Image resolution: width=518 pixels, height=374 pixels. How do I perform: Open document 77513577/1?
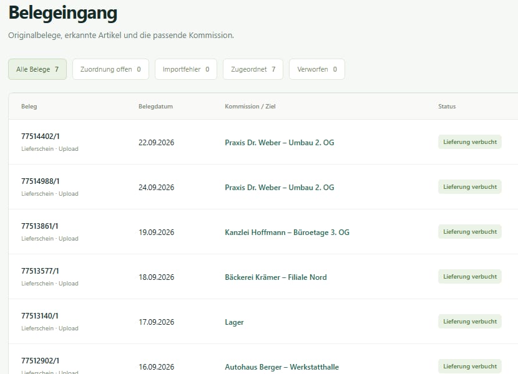pos(40,271)
